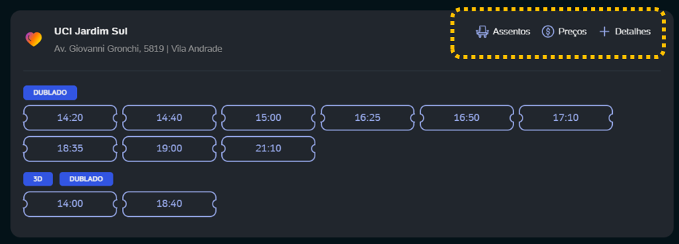Image resolution: width=679 pixels, height=244 pixels.
Task: Choose the 19:00 session
Action: [170, 149]
